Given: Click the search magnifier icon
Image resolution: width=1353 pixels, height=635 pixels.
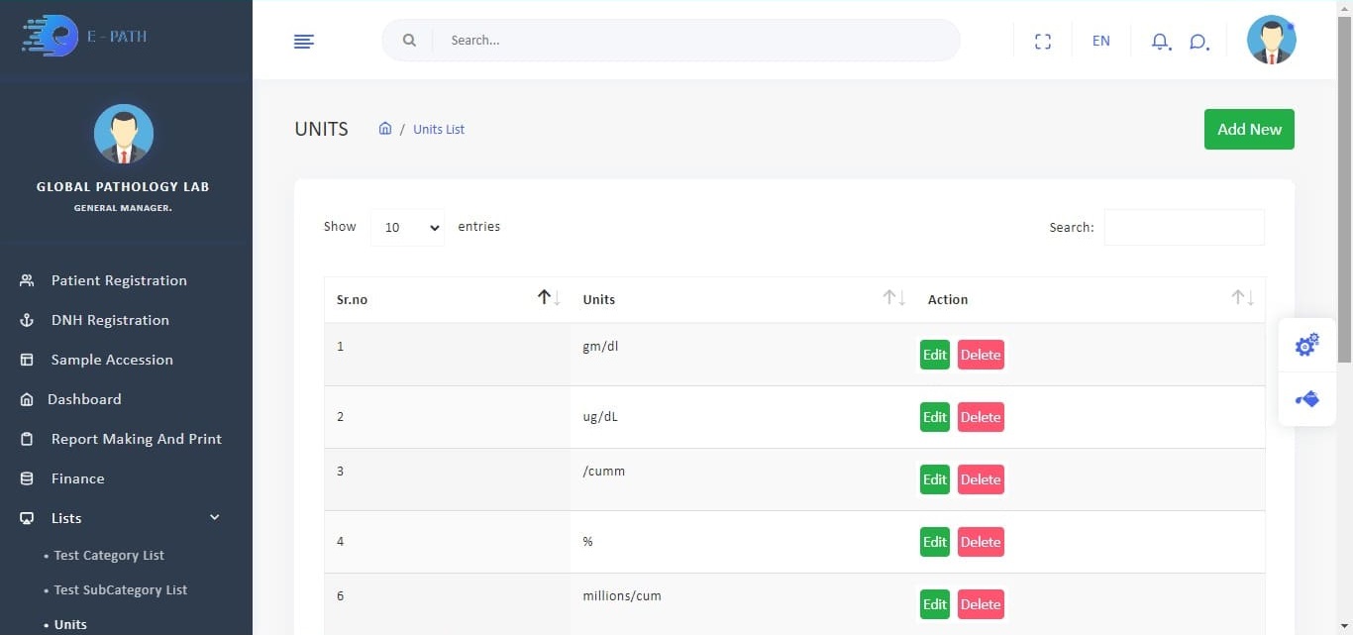Looking at the screenshot, I should coord(409,41).
